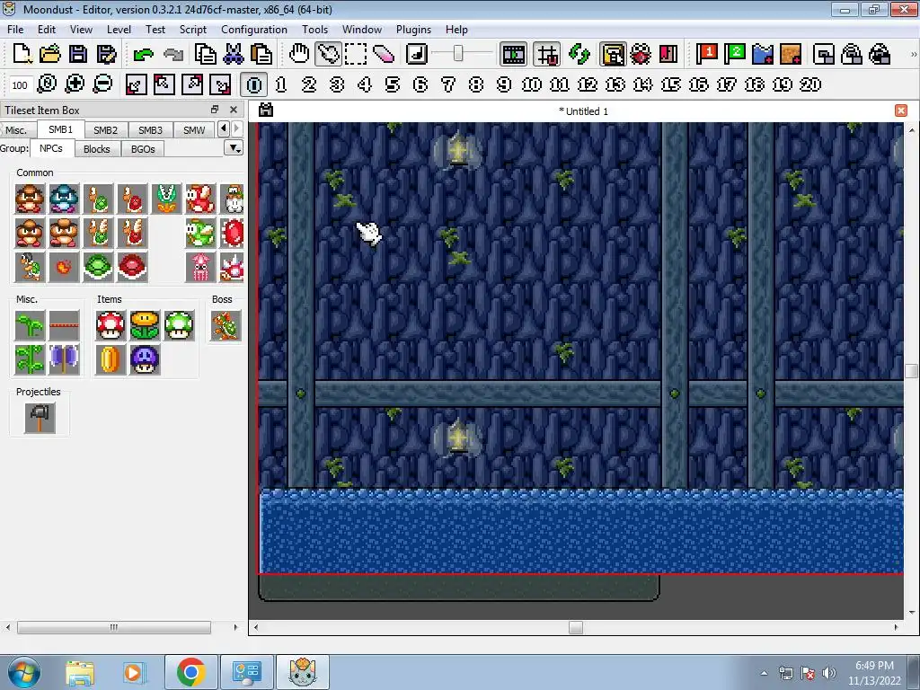The width and height of the screenshot is (920, 690).
Task: Set player 2 start point green flag
Action: 735,54
